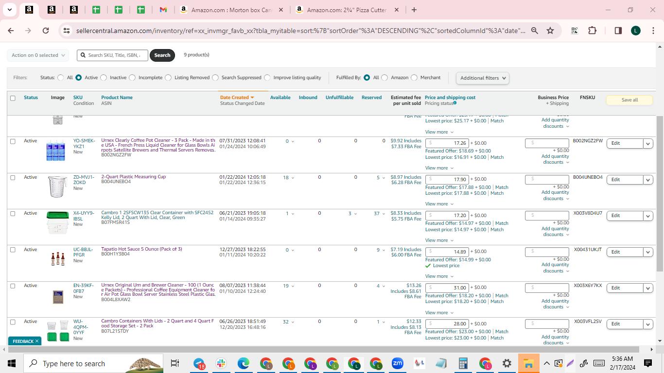The image size is (664, 373).
Task: Click the price field showing 14.89
Action: pos(447,252)
